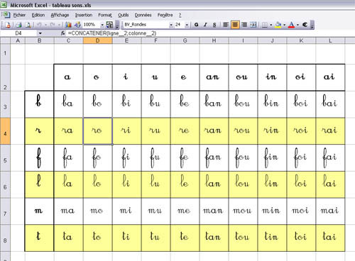355x261 pixels.
Task: Click the Excel workbook icon beside Fichier
Action: pyautogui.click(x=6, y=15)
